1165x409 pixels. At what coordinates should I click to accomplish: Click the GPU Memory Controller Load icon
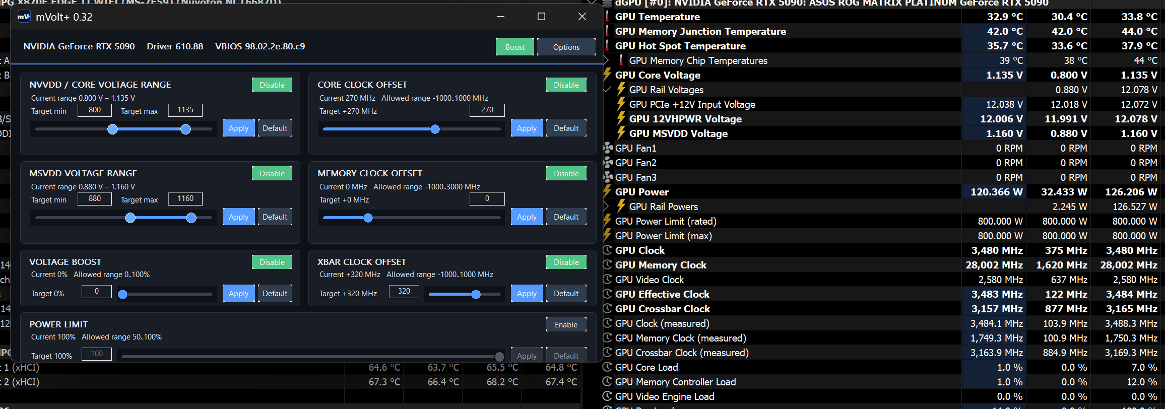(608, 382)
